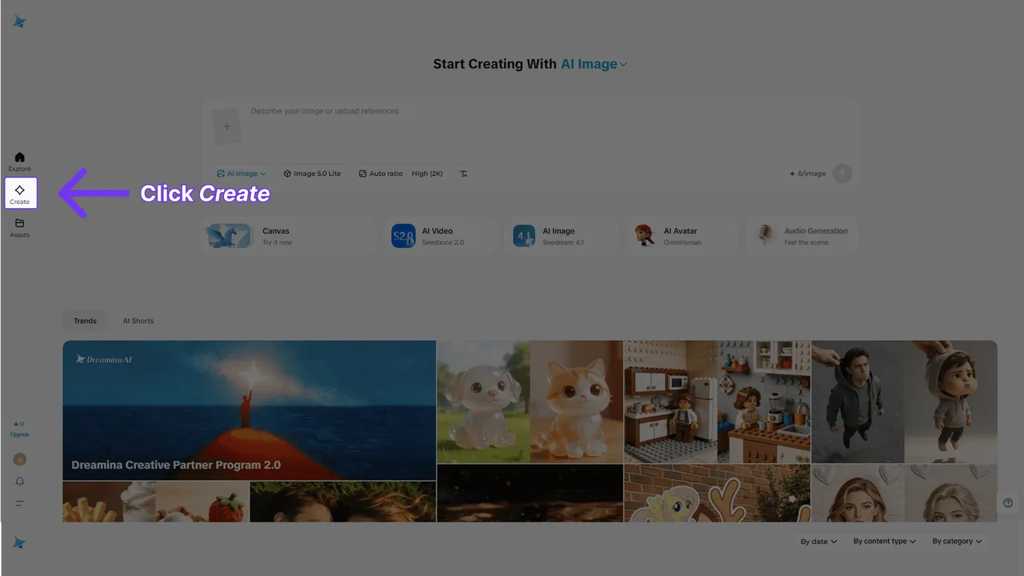Click the help question mark icon
Viewport: 1024px width, 576px height.
1008,502
